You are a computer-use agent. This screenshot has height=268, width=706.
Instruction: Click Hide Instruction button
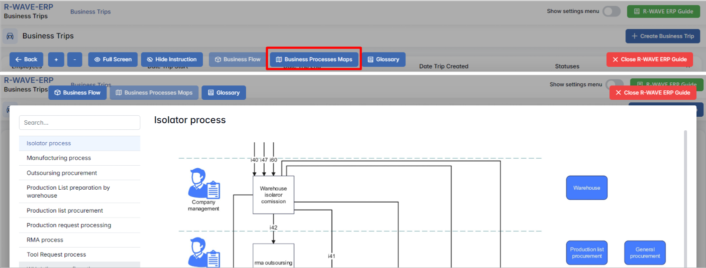[x=171, y=59]
